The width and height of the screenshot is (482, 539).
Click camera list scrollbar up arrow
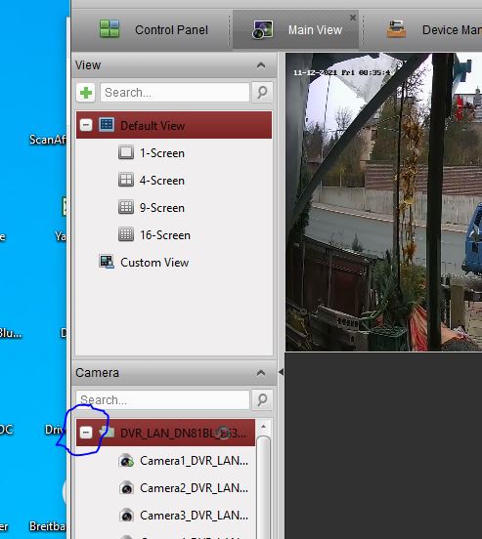264,427
